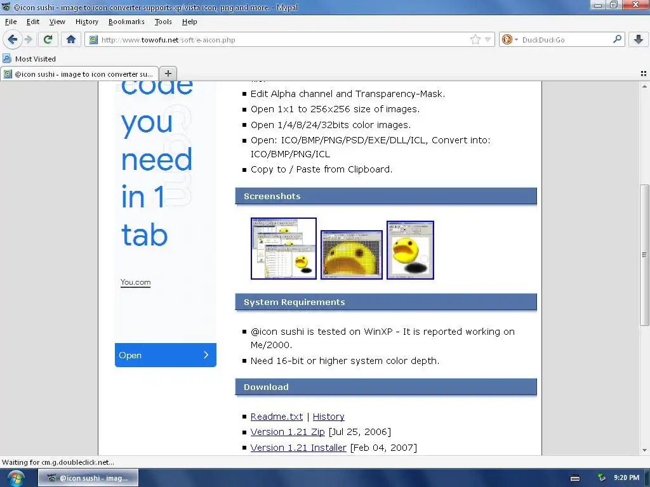Viewport: 650px width, 487px height.
Task: Click the network tray icon
Action: [x=601, y=478]
